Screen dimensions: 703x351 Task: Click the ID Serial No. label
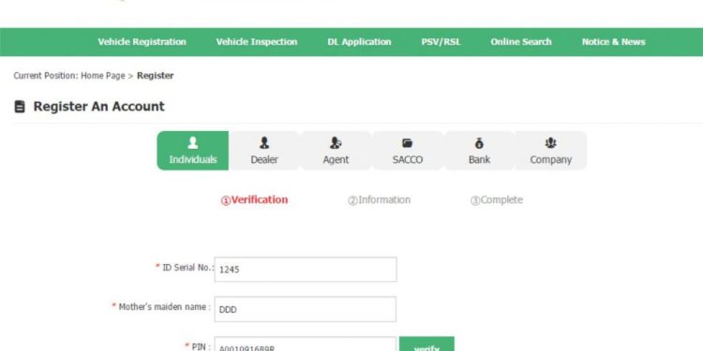coord(187,268)
